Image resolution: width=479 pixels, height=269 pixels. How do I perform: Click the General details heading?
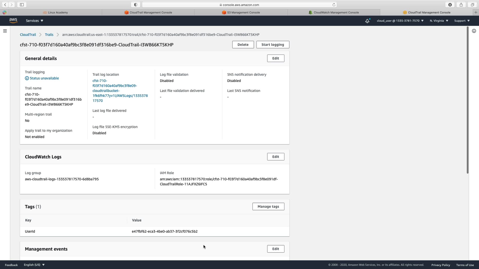pos(41,58)
